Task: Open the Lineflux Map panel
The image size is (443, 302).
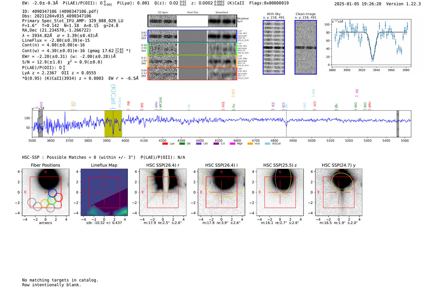Action: click(x=104, y=192)
